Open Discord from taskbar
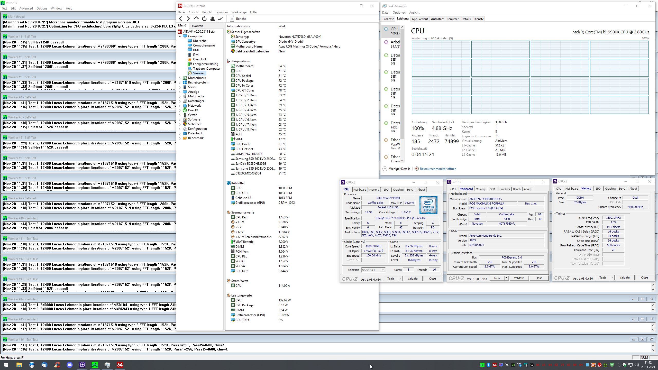This screenshot has width=658, height=370. coord(70,365)
